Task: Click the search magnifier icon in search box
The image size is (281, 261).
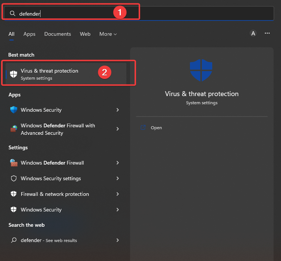Action: tap(13, 13)
